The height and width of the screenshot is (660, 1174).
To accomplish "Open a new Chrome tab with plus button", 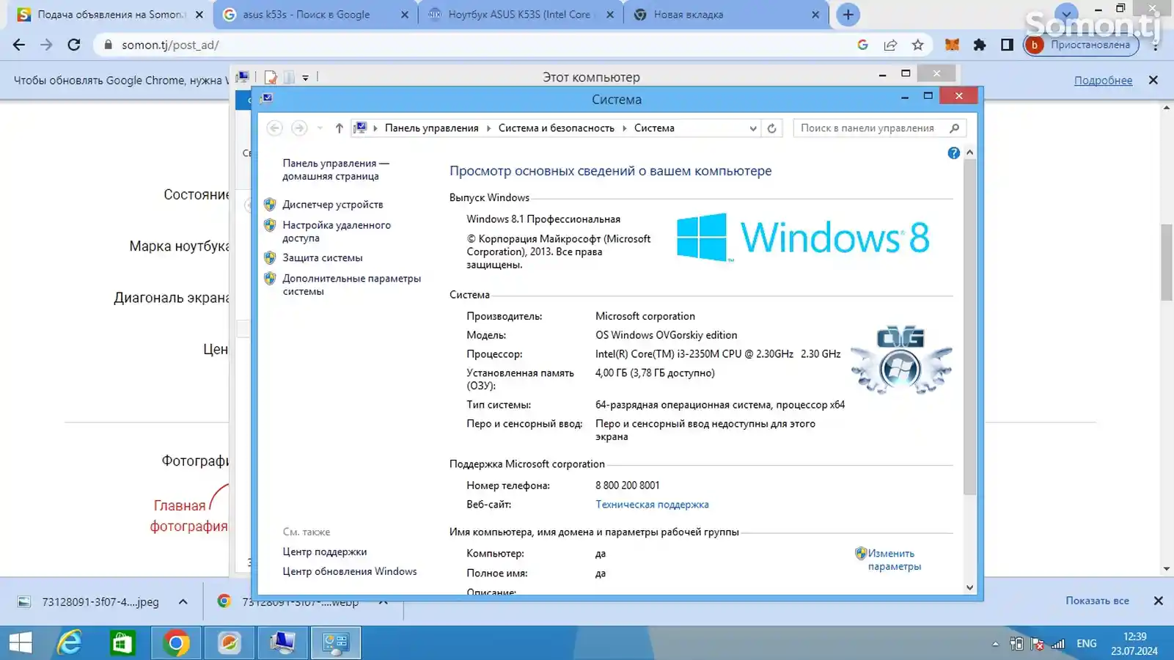I will click(x=848, y=15).
